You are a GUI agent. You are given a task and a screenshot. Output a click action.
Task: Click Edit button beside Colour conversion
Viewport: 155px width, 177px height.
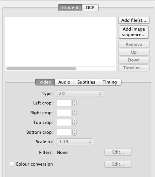(x=118, y=164)
